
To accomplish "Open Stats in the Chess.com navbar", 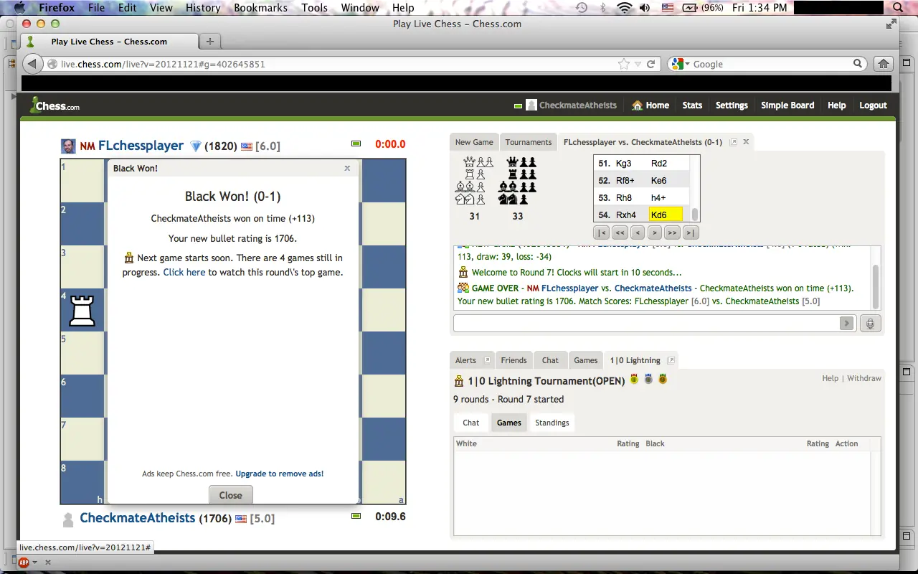I will 692,105.
